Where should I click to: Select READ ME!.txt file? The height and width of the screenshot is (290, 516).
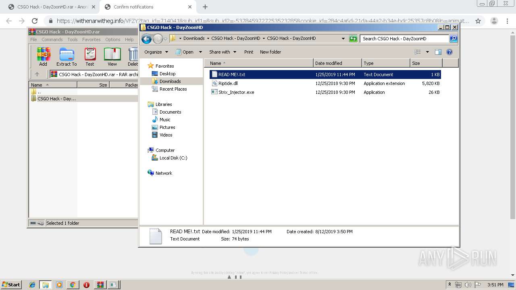(x=325, y=75)
